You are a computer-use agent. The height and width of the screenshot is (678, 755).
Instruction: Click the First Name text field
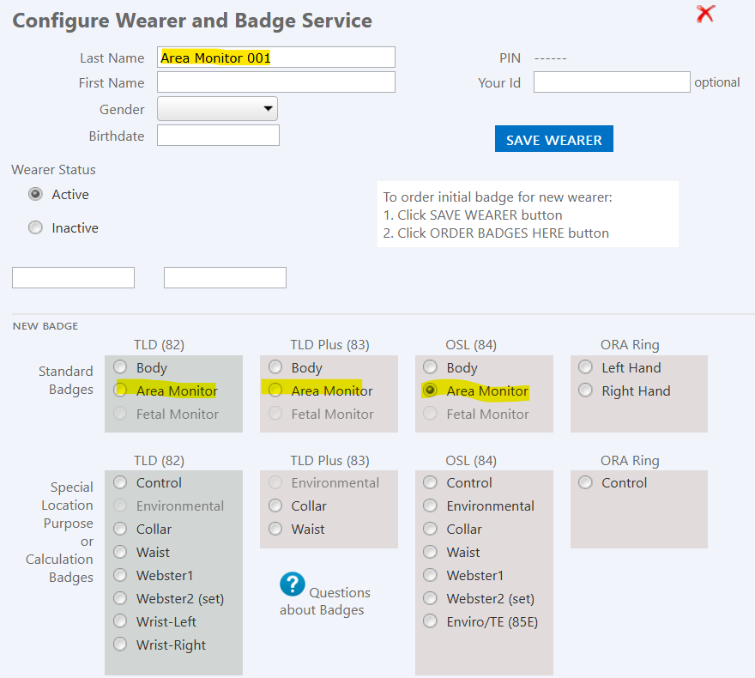click(x=275, y=82)
